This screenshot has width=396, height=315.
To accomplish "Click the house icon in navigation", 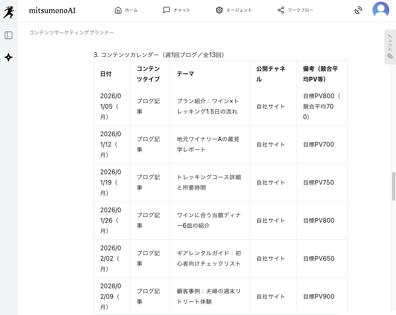I will coord(118,10).
